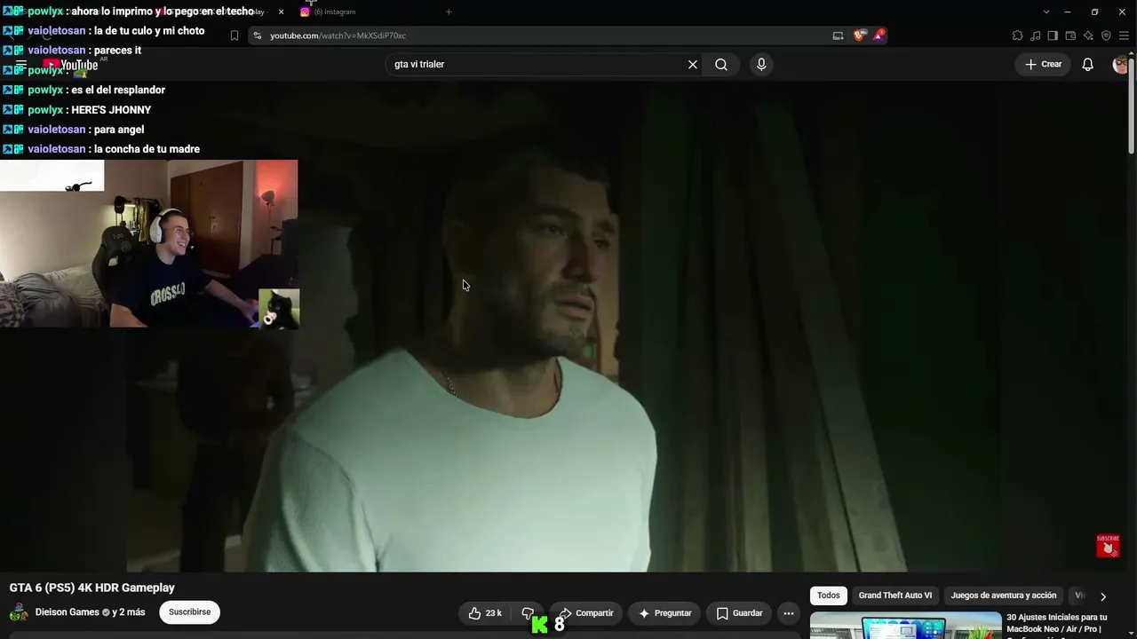Open the tab search dropdown arrow
Viewport: 1137px width, 639px height.
pyautogui.click(x=1046, y=12)
